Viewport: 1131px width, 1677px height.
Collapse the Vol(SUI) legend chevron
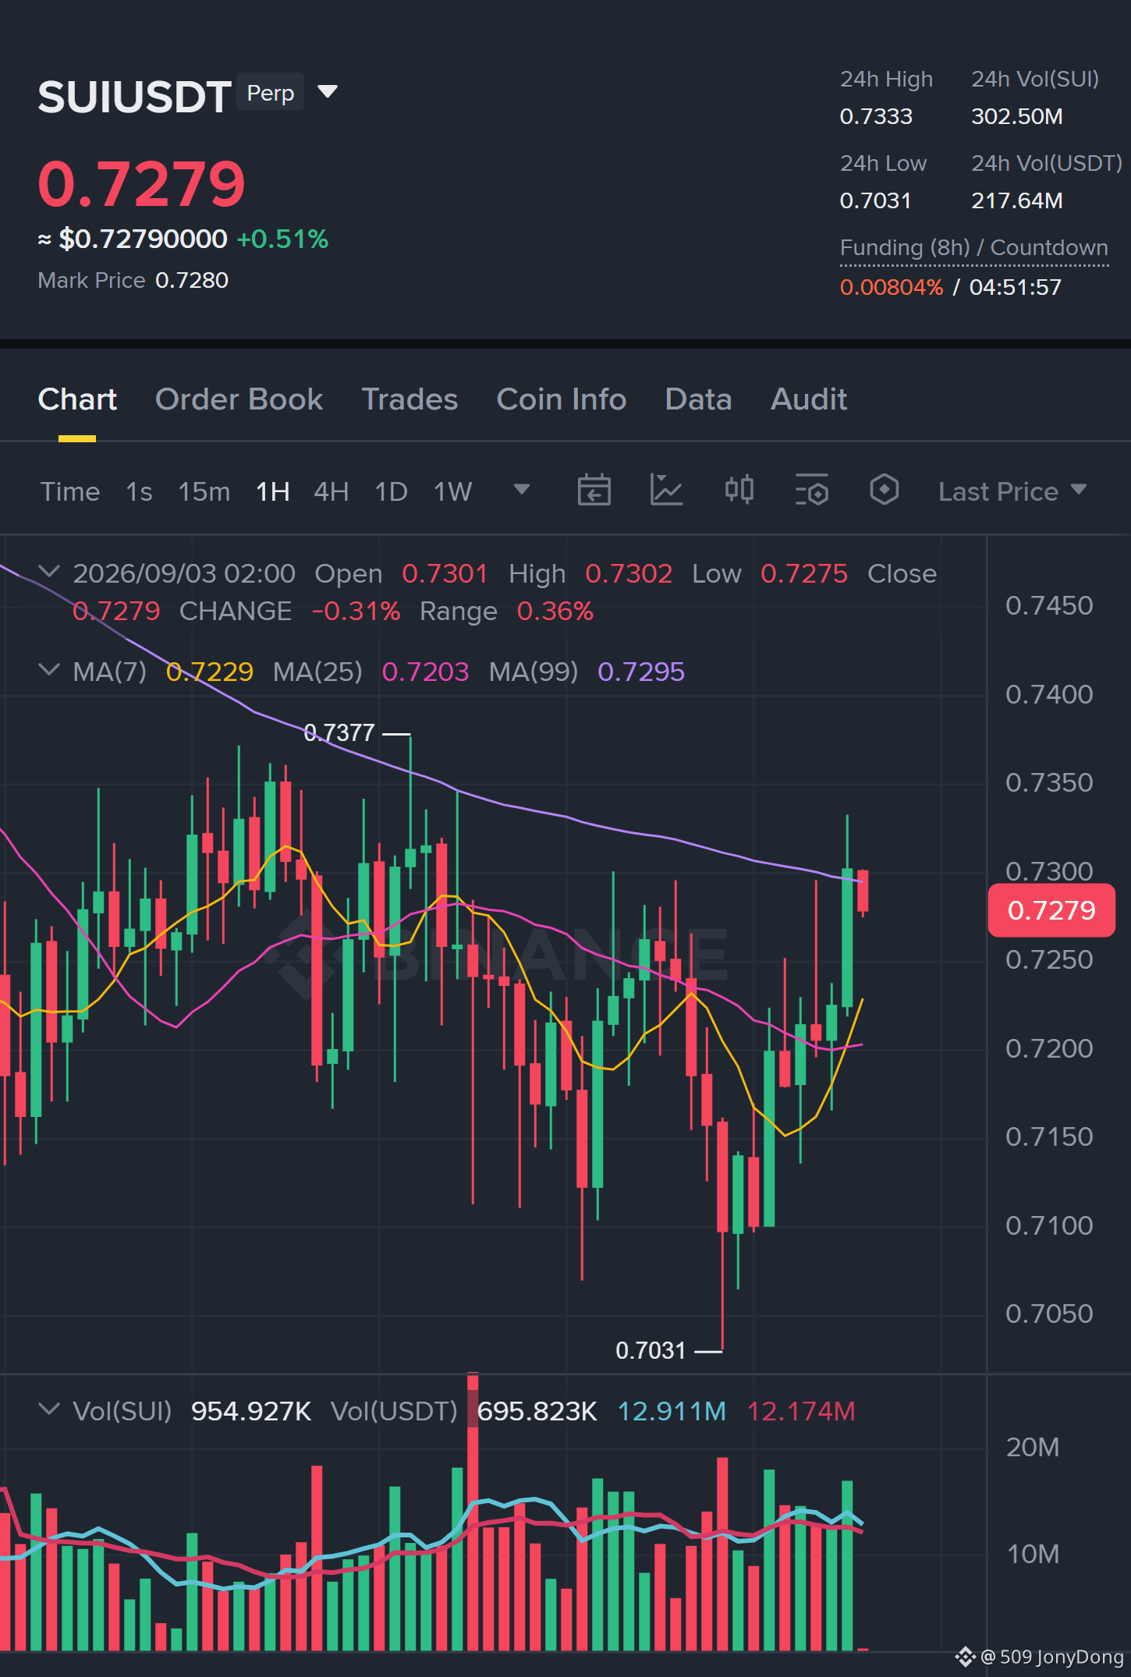pos(48,1409)
